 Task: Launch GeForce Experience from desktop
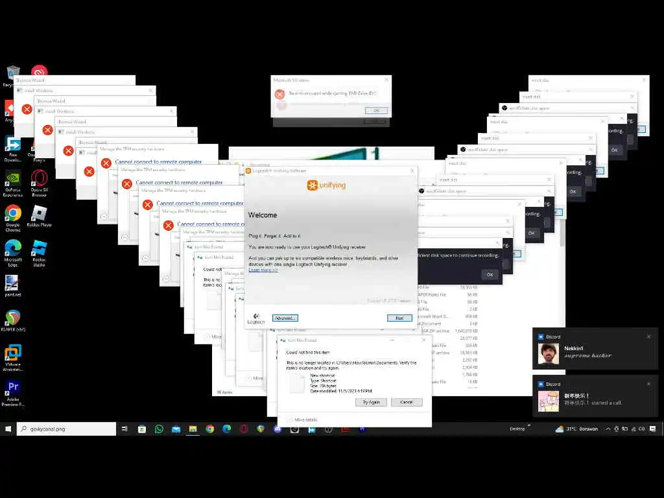13,183
